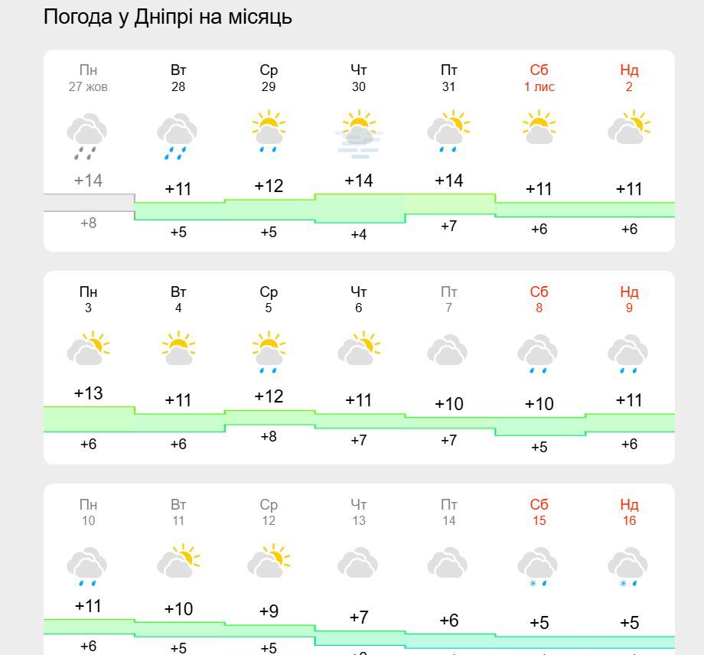This screenshot has width=704, height=655.
Task: Open the forecast for Пн 27 жов
Action: pos(87,77)
